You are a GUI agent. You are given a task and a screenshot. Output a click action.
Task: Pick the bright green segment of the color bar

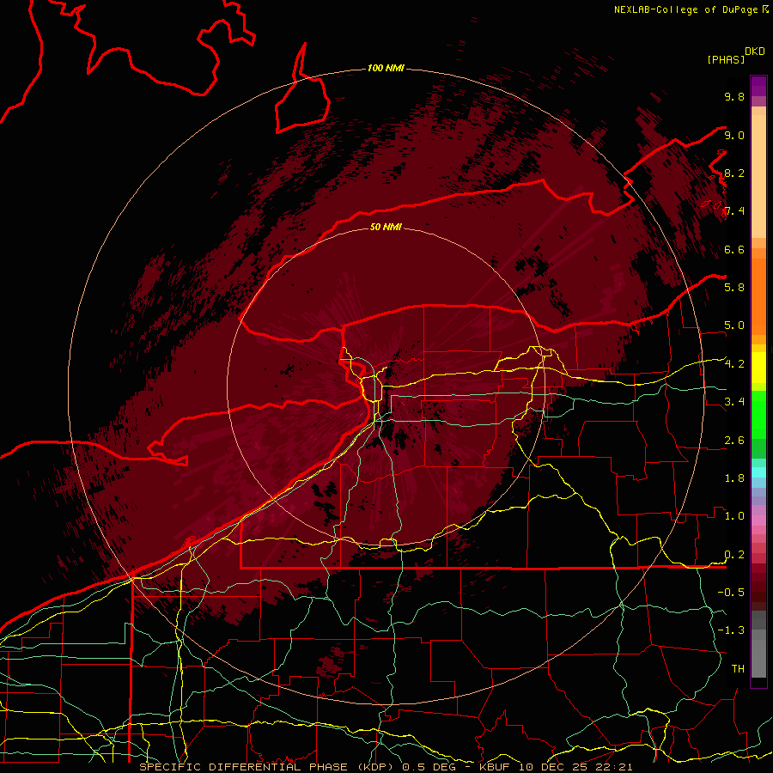[x=758, y=414]
